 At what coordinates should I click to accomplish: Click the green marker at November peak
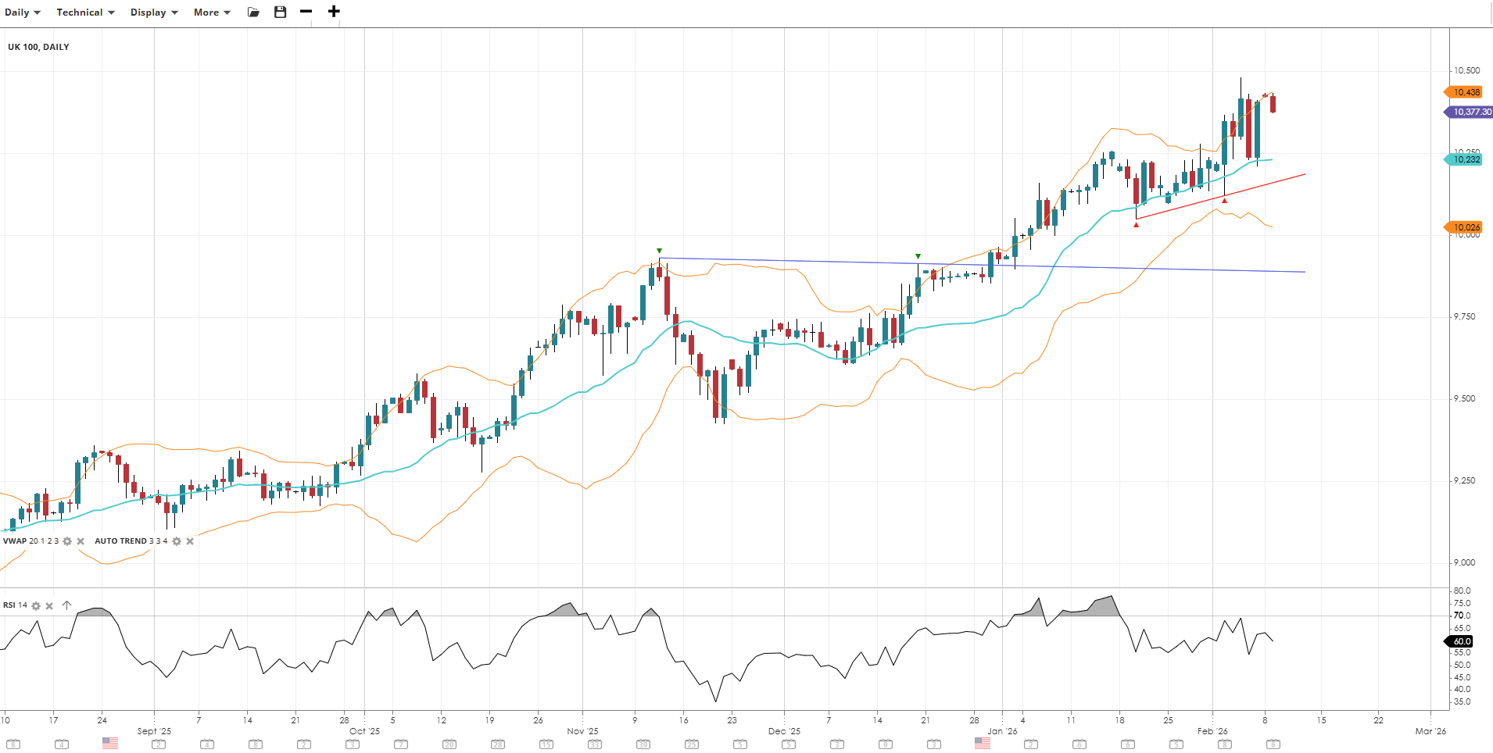pyautogui.click(x=660, y=251)
